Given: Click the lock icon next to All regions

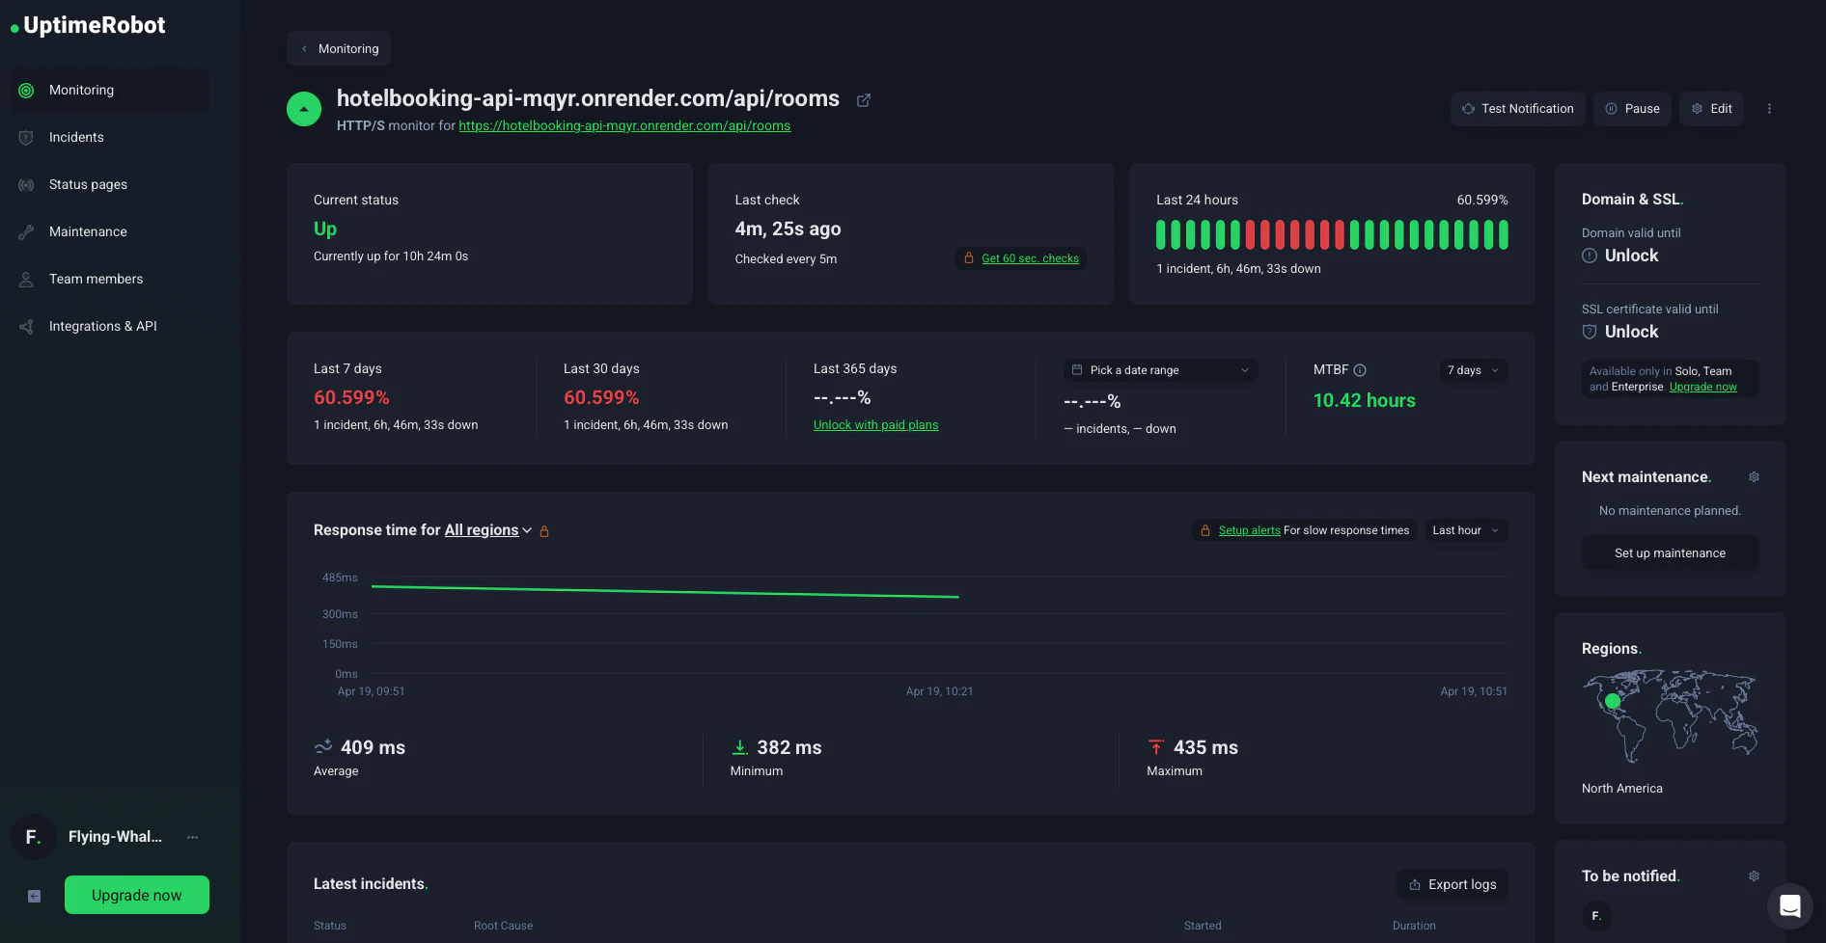Looking at the screenshot, I should (544, 531).
